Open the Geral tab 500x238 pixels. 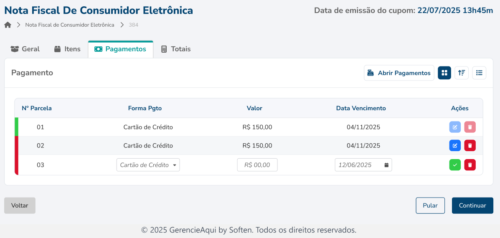point(25,49)
